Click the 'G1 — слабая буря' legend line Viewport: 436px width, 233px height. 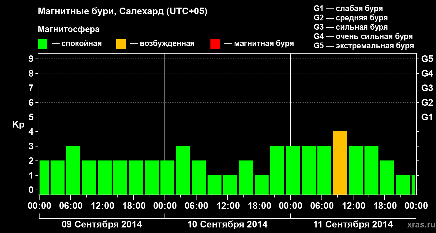348,8
